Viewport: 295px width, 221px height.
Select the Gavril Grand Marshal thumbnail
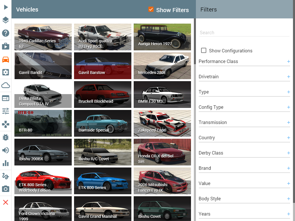click(103, 209)
